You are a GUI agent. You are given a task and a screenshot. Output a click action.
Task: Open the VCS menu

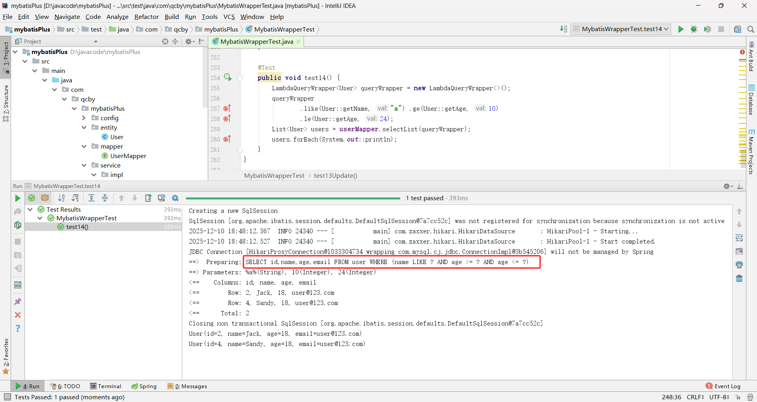(x=229, y=17)
